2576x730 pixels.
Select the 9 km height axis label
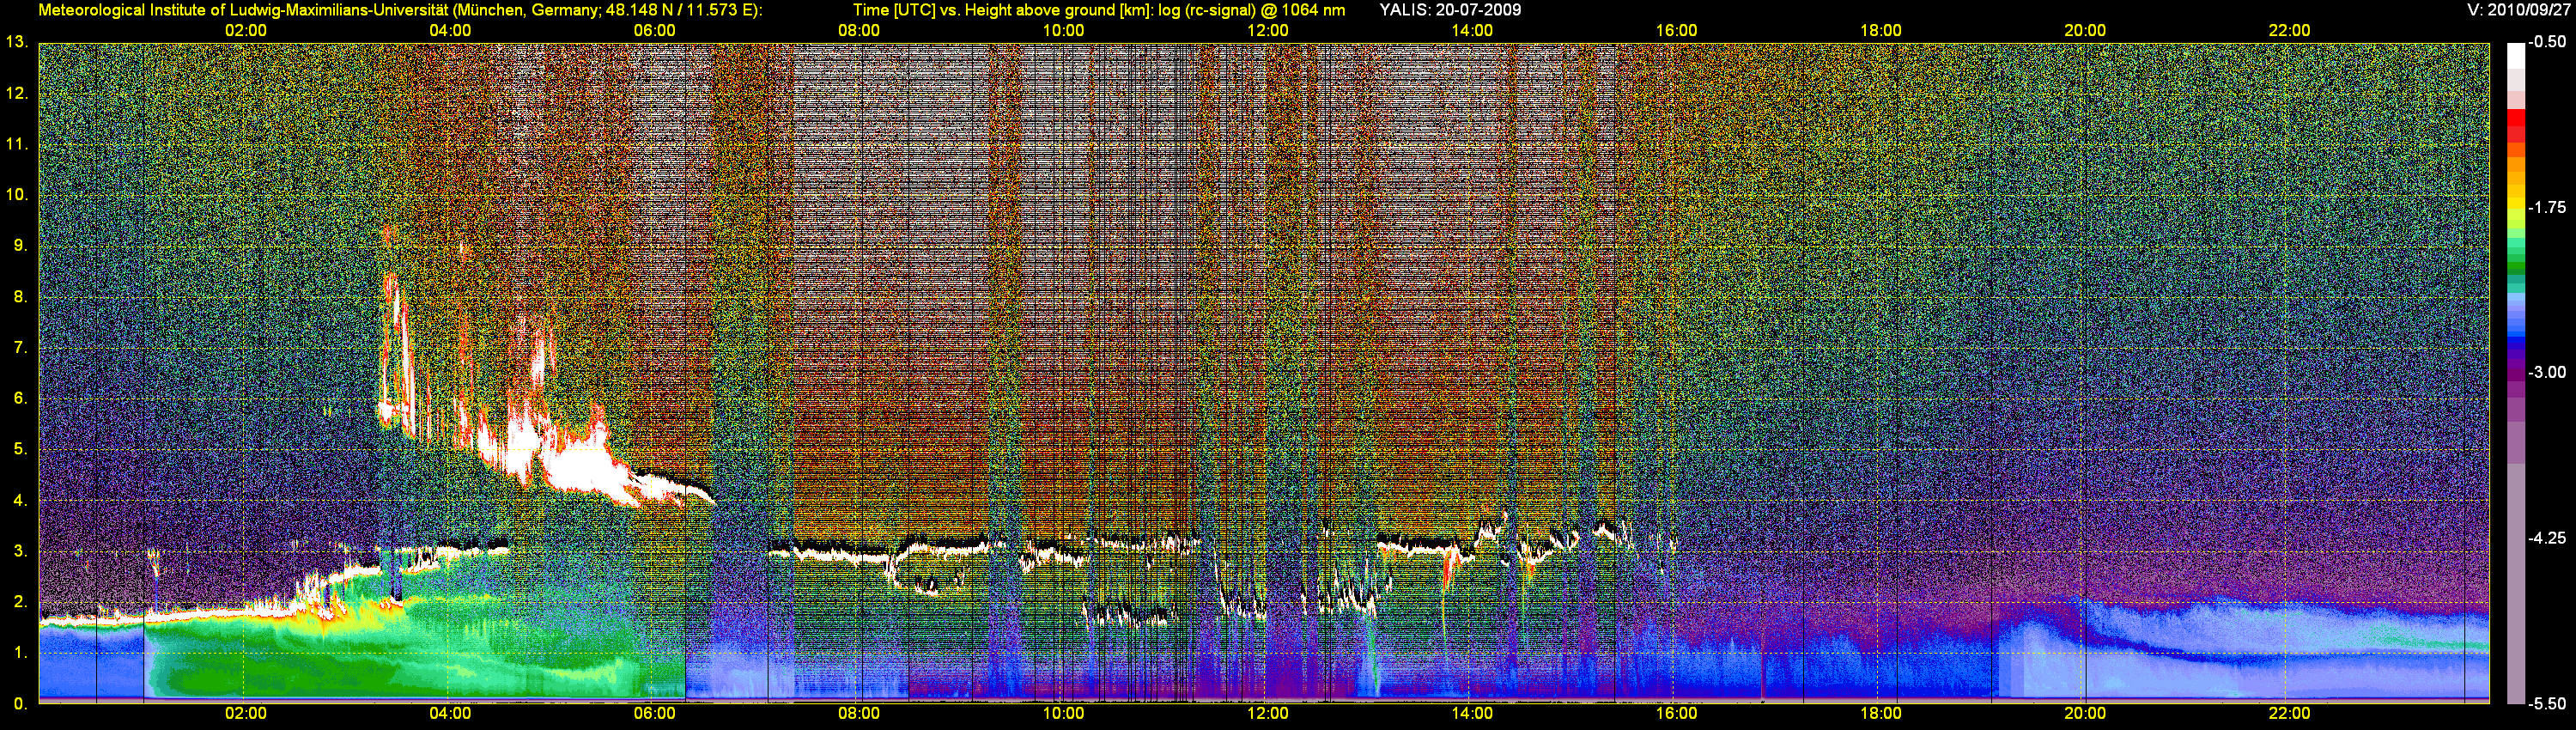(19, 246)
